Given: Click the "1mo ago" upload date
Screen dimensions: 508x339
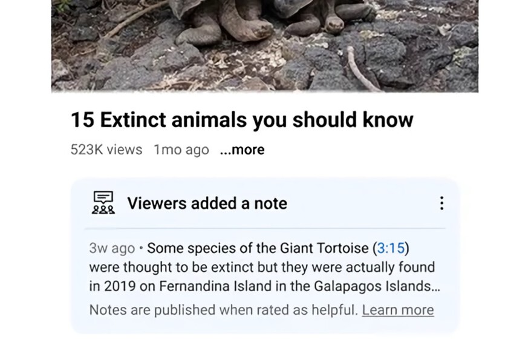Looking at the screenshot, I should [181, 150].
